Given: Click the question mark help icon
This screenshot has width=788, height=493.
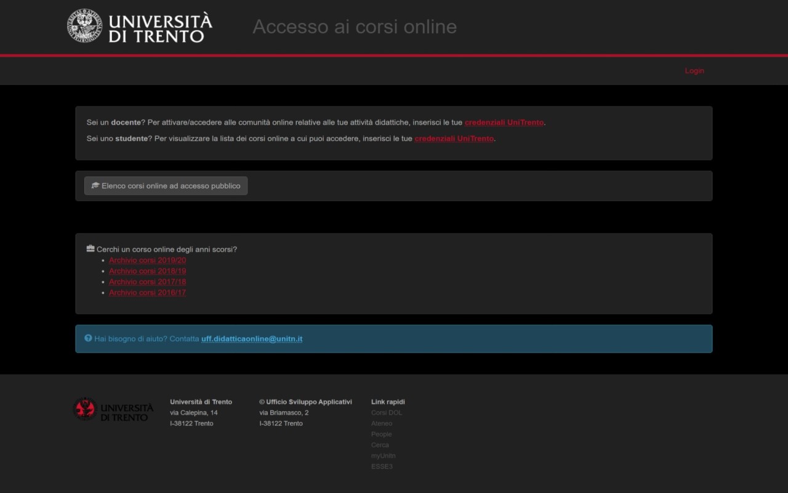Looking at the screenshot, I should click(x=88, y=338).
